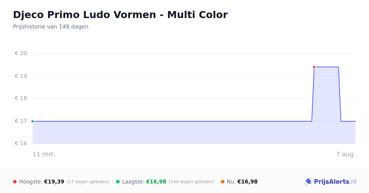Image resolution: width=369 pixels, height=193 pixels.
Task: Select the red Hoogste legend dot
Action: tap(15, 182)
